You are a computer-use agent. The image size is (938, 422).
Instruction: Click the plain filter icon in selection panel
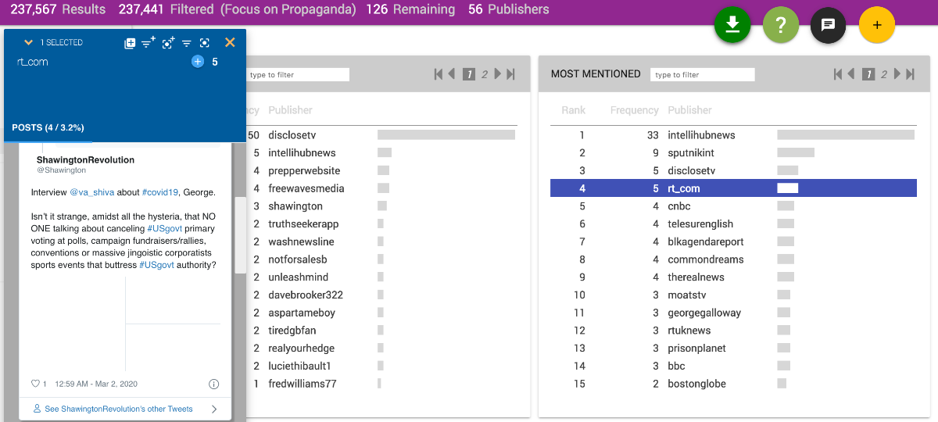click(187, 43)
